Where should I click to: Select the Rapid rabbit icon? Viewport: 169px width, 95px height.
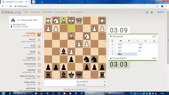coord(39,53)
